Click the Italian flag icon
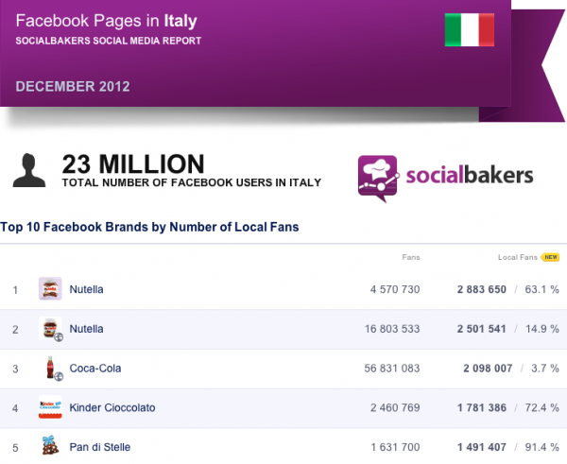Image resolution: width=567 pixels, height=464 pixels. (470, 29)
